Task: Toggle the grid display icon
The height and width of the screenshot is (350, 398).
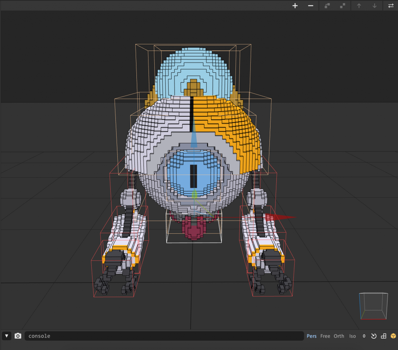Action: point(383,336)
